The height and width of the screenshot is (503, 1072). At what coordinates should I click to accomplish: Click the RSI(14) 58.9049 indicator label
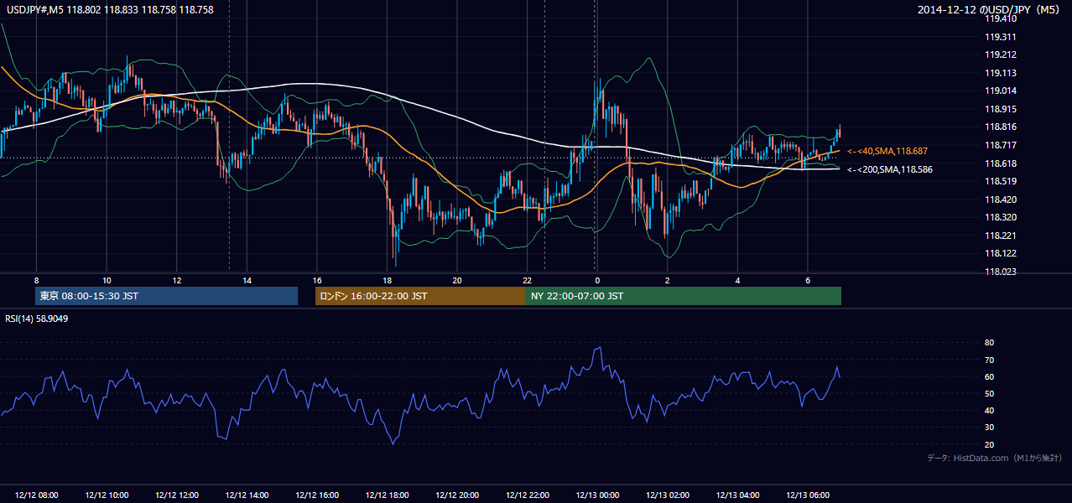(37, 319)
